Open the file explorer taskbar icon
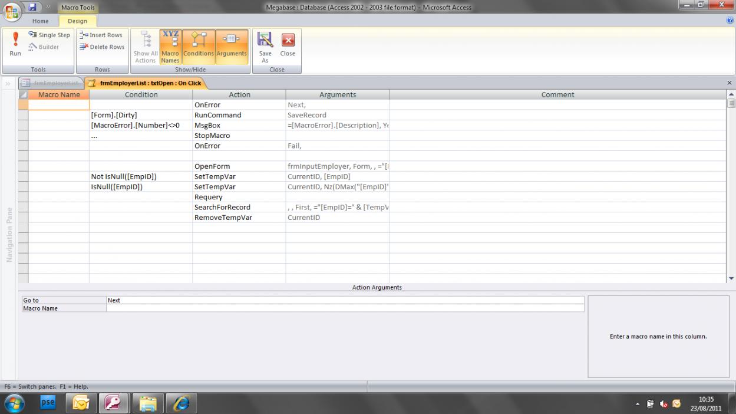This screenshot has height=414, width=736. pos(147,403)
